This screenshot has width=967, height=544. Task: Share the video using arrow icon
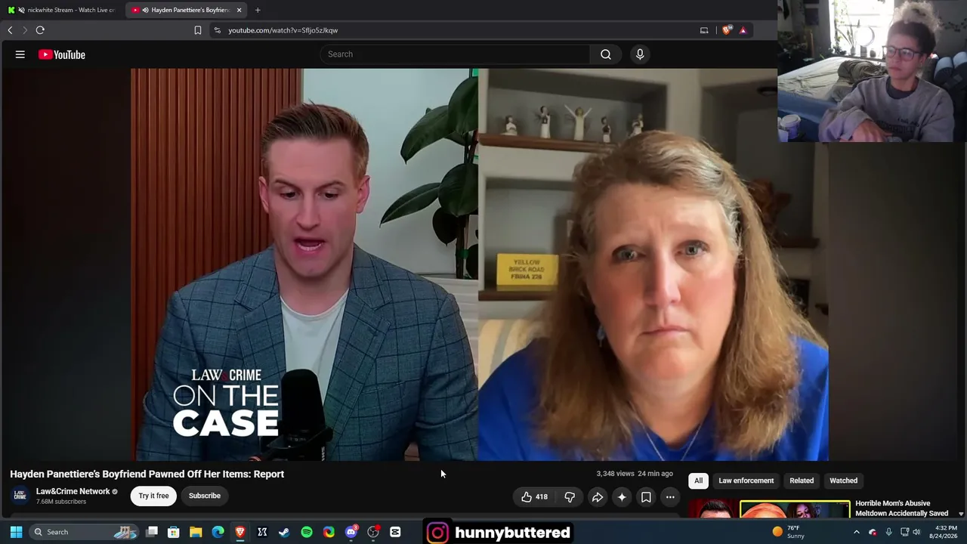(x=597, y=496)
